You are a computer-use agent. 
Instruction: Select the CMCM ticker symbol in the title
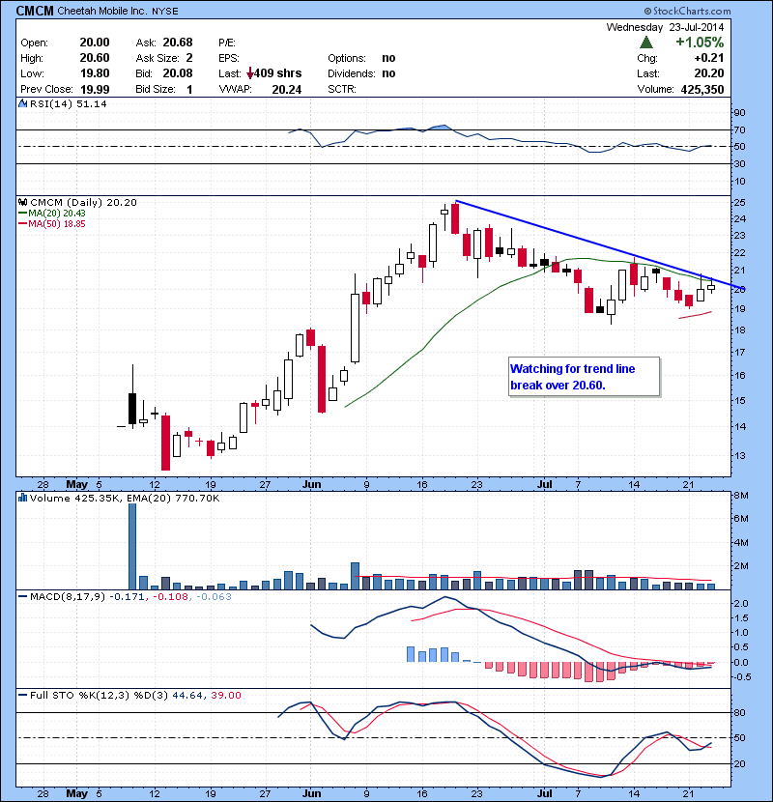(x=35, y=11)
